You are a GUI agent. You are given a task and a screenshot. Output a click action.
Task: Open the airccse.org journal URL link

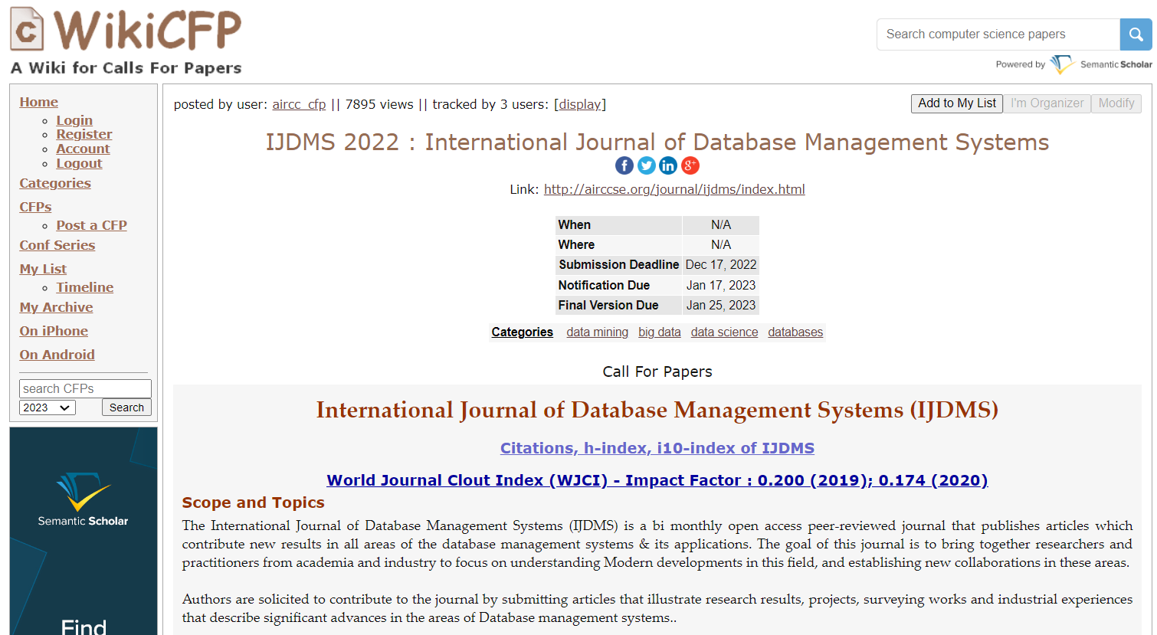tap(674, 189)
